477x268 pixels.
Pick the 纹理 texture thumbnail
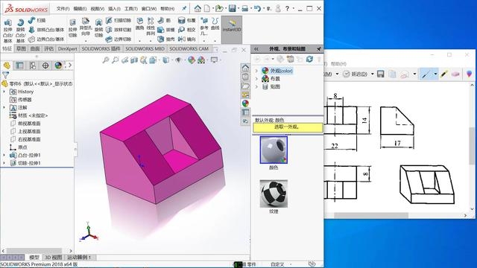coord(274,194)
